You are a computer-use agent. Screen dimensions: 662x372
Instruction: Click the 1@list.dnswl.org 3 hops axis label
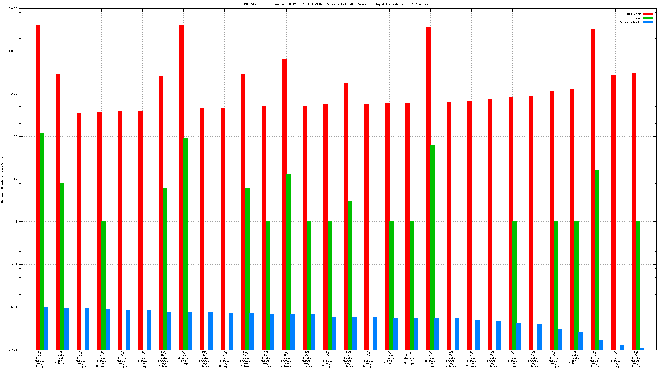click(x=60, y=358)
